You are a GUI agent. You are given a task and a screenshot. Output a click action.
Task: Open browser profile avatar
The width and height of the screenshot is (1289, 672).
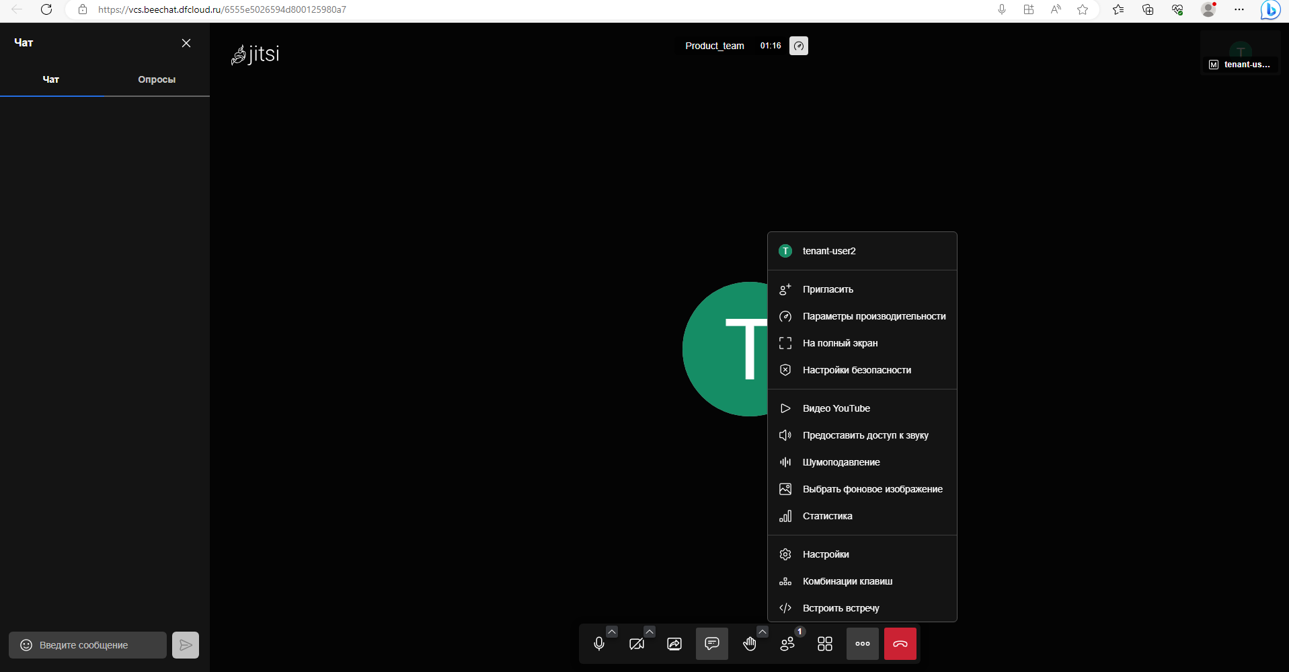(1208, 9)
